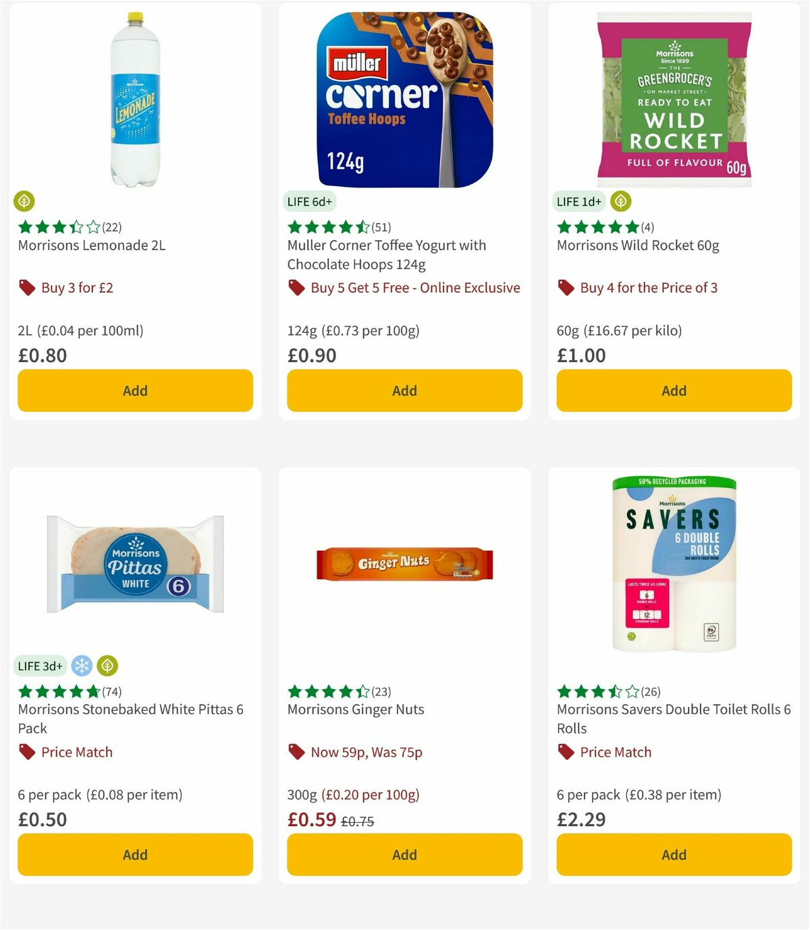Viewport: 810px width, 930px height.
Task: Expand the LIFE 1d+ badge on Wild Rocket
Action: point(579,201)
